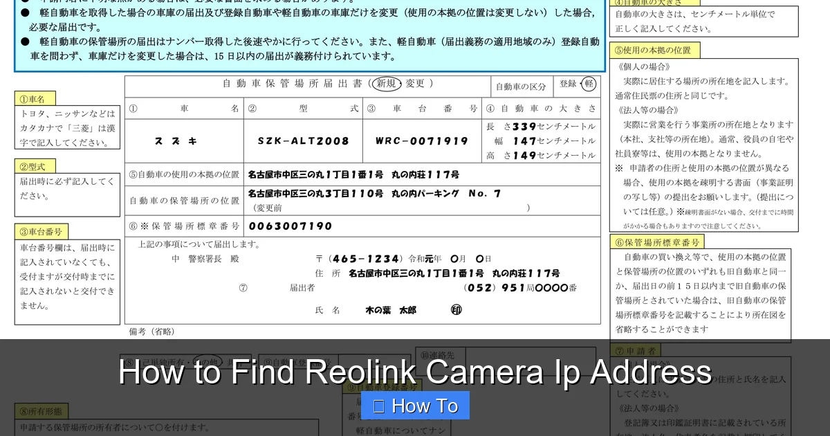
Task: Click length value 339 センチメートル
Action: point(553,127)
